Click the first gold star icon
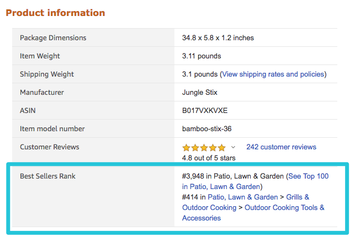The image size is (350, 242). click(x=186, y=148)
